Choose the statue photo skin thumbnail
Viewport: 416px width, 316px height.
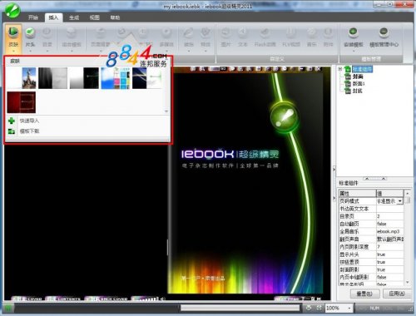pos(29,78)
